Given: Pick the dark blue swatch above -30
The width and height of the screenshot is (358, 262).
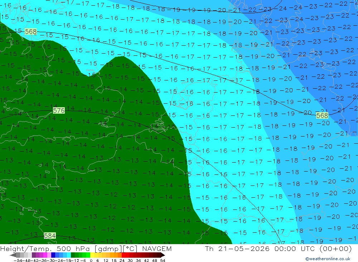Looking at the screenshot, I should (x=53, y=255).
